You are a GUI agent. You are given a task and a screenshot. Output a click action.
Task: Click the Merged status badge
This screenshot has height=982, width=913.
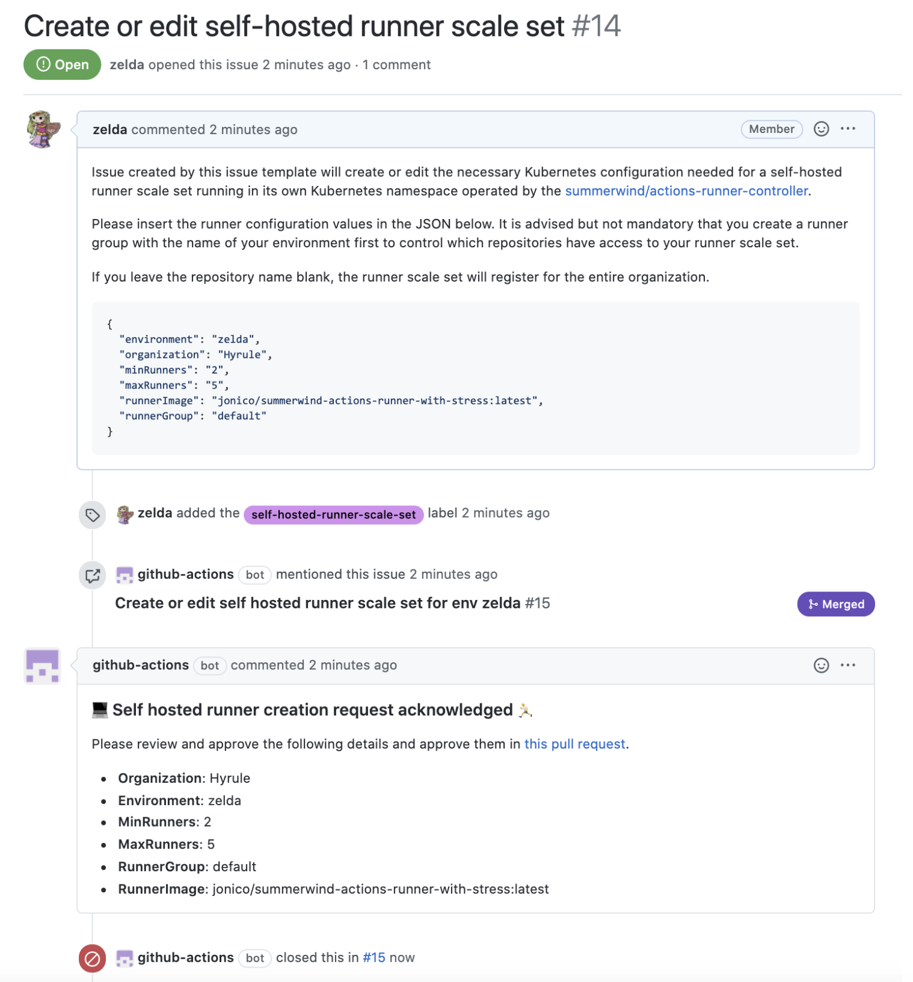[x=835, y=604]
